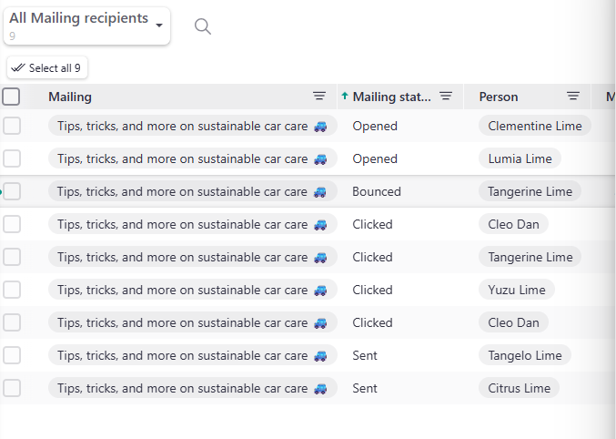Screen dimensions: 616x439
Task: Click the car emoji in the first row
Action: 320,127
